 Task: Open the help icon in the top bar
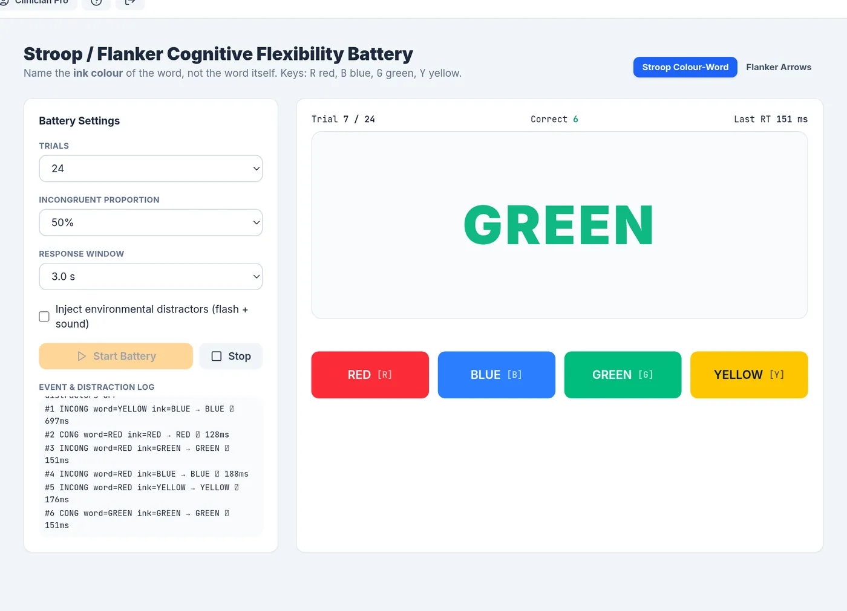96,2
